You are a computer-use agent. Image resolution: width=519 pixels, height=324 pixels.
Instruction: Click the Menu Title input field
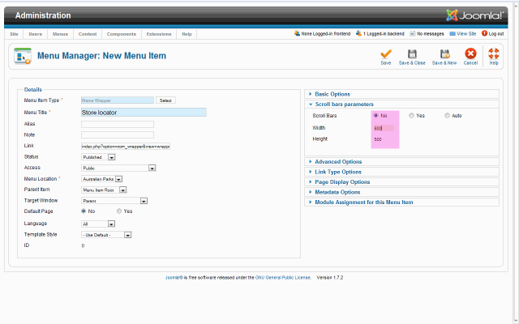point(144,113)
